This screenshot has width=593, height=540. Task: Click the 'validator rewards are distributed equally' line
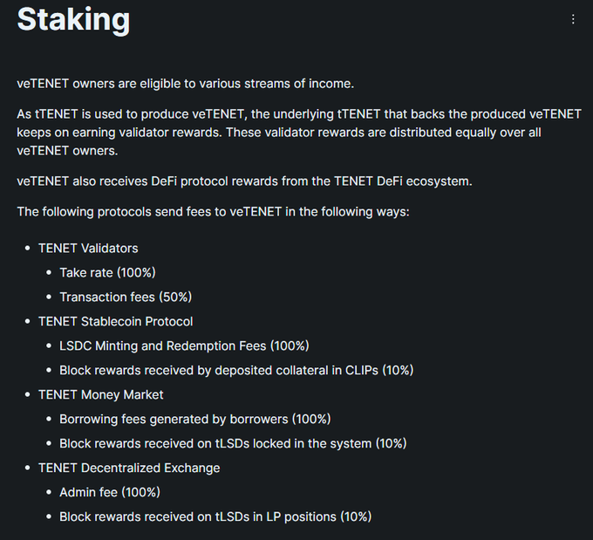pyautogui.click(x=279, y=133)
